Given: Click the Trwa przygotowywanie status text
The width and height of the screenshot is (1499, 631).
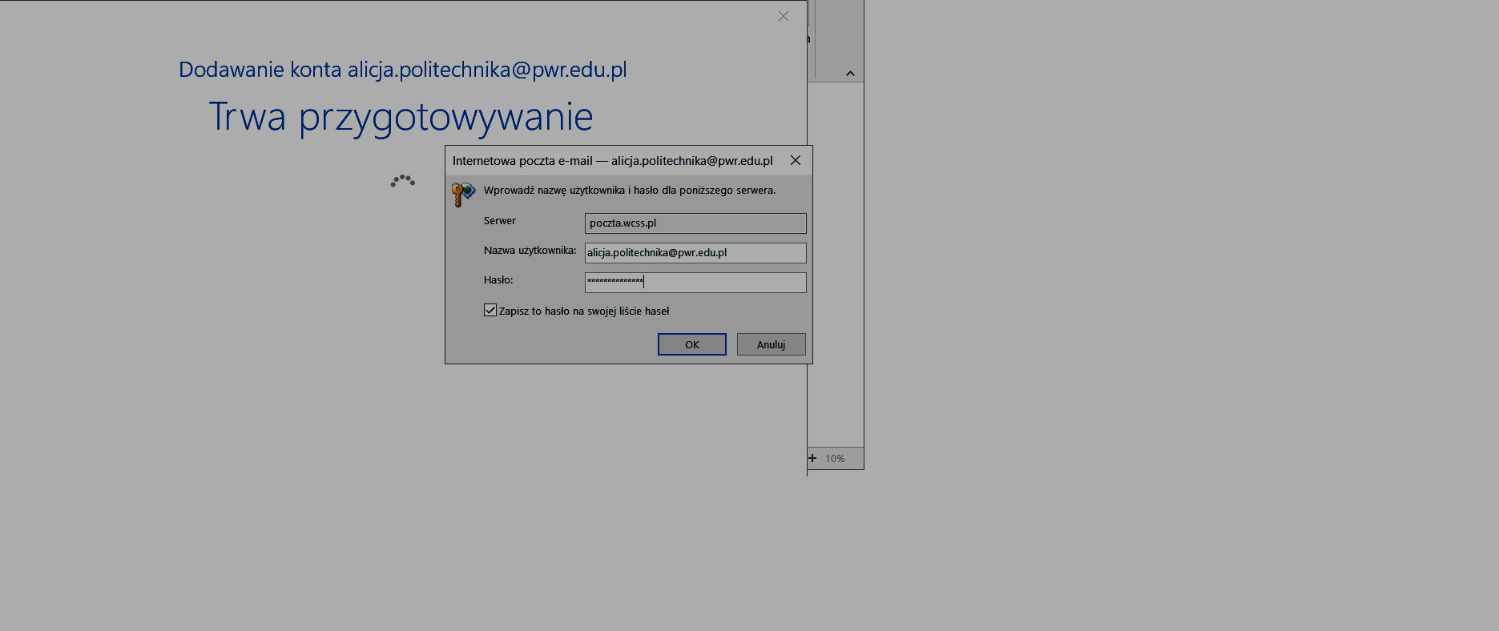Looking at the screenshot, I should [x=401, y=117].
